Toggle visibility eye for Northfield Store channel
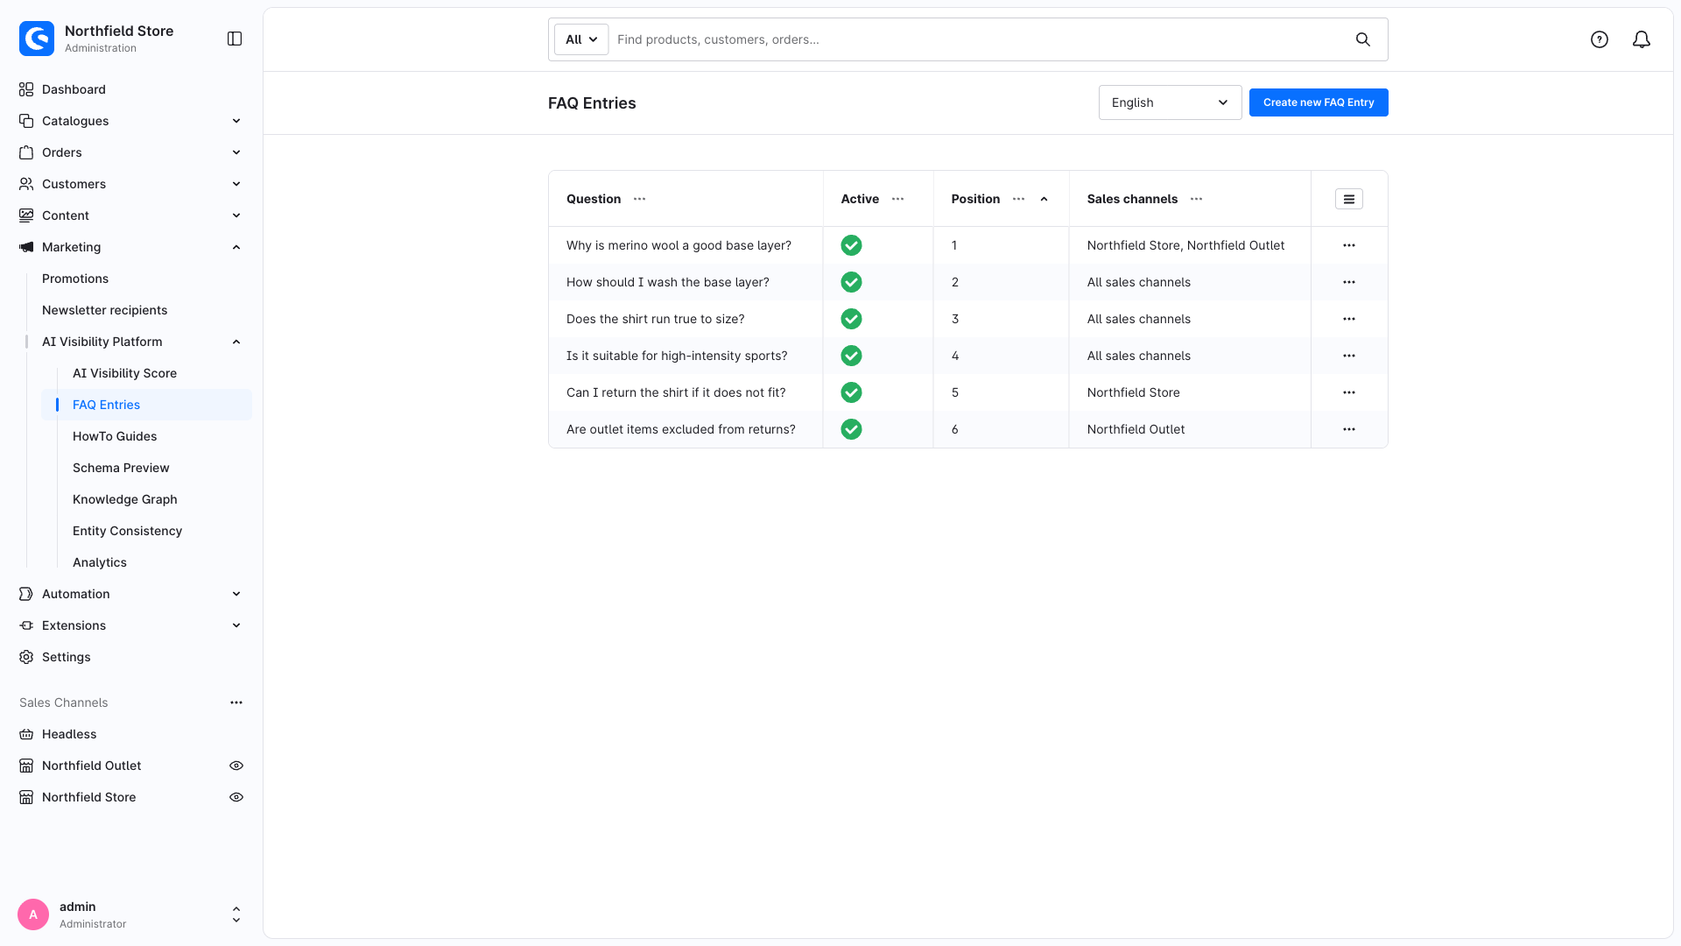 236,797
